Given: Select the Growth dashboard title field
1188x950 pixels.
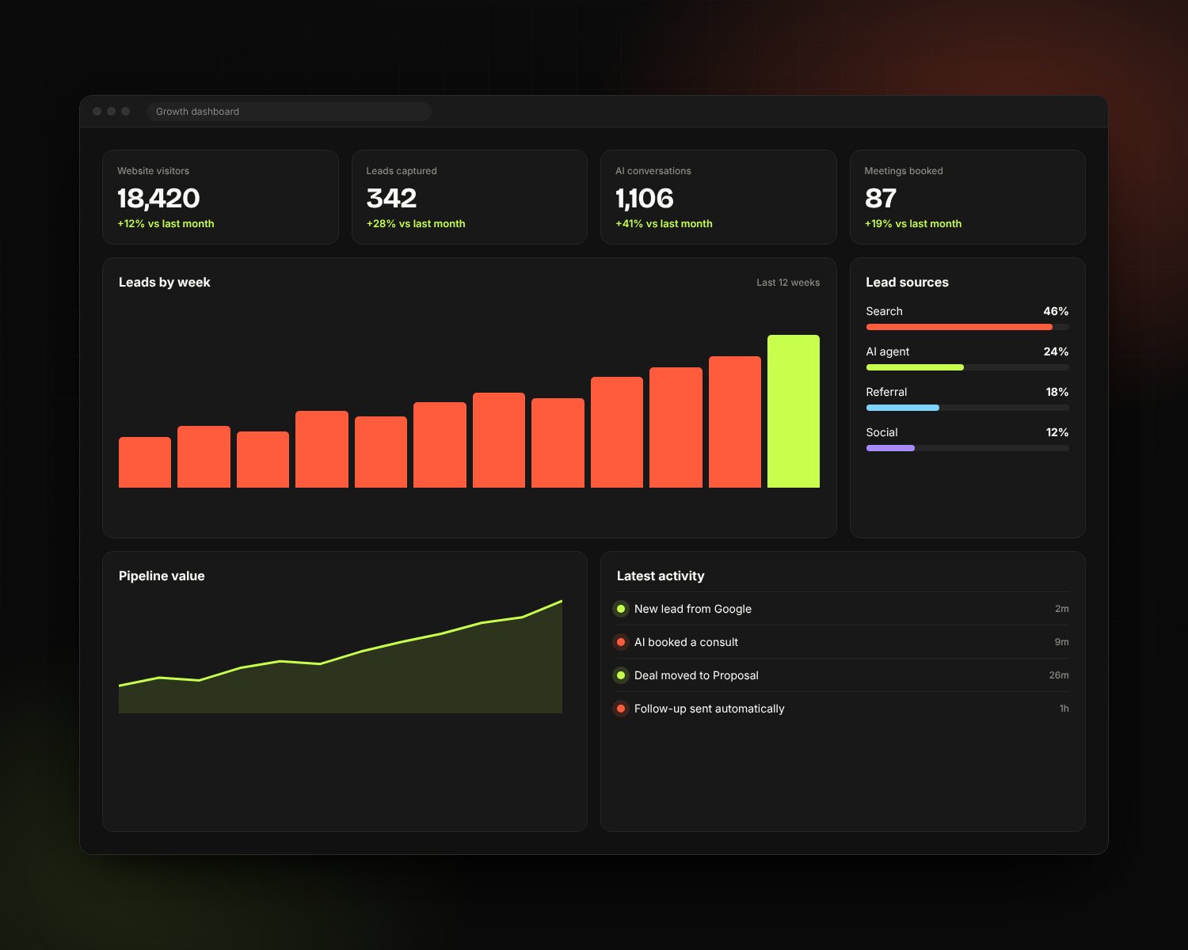Looking at the screenshot, I should click(289, 112).
